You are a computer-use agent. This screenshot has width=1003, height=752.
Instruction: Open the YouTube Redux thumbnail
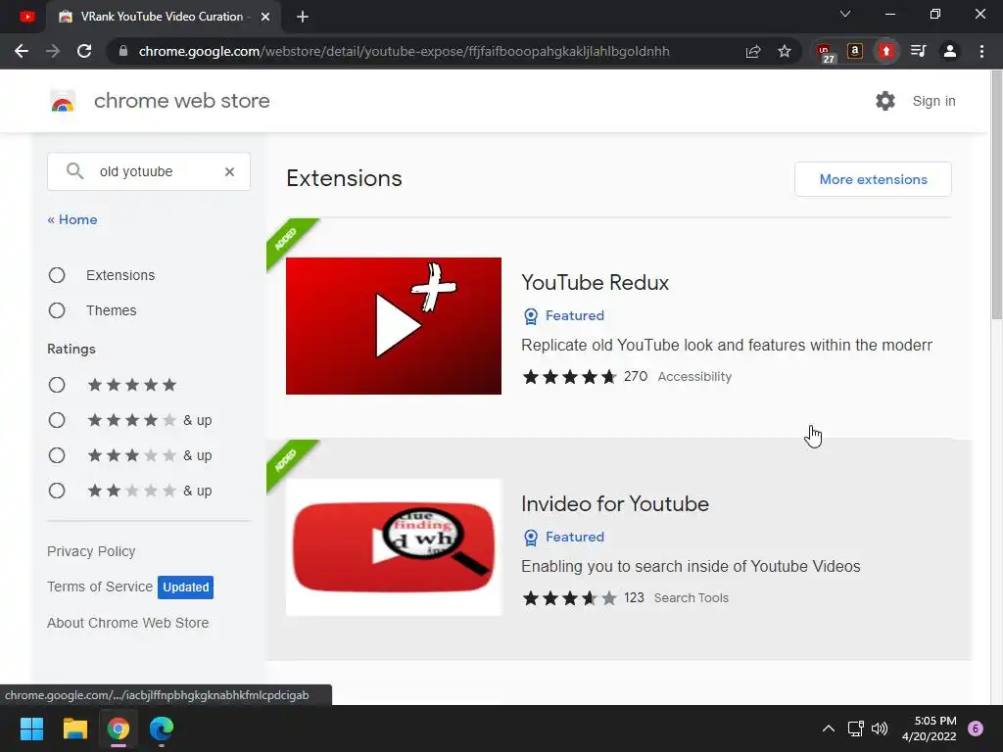pyautogui.click(x=394, y=326)
